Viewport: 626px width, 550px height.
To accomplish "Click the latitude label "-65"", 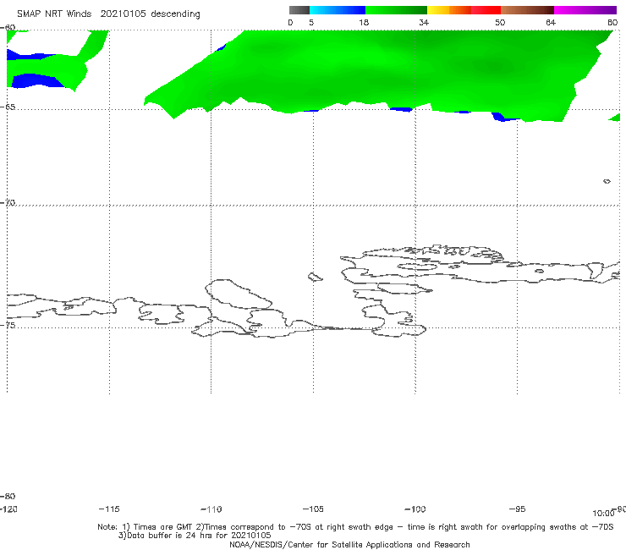I will [8, 107].
